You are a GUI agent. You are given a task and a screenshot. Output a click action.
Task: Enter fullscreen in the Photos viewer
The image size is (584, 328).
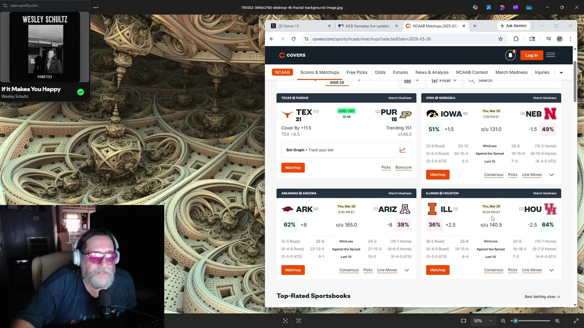coord(576,321)
